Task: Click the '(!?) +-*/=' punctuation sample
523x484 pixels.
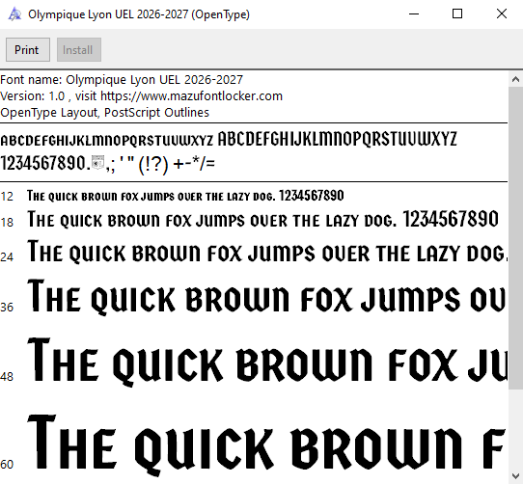Action: [x=177, y=164]
